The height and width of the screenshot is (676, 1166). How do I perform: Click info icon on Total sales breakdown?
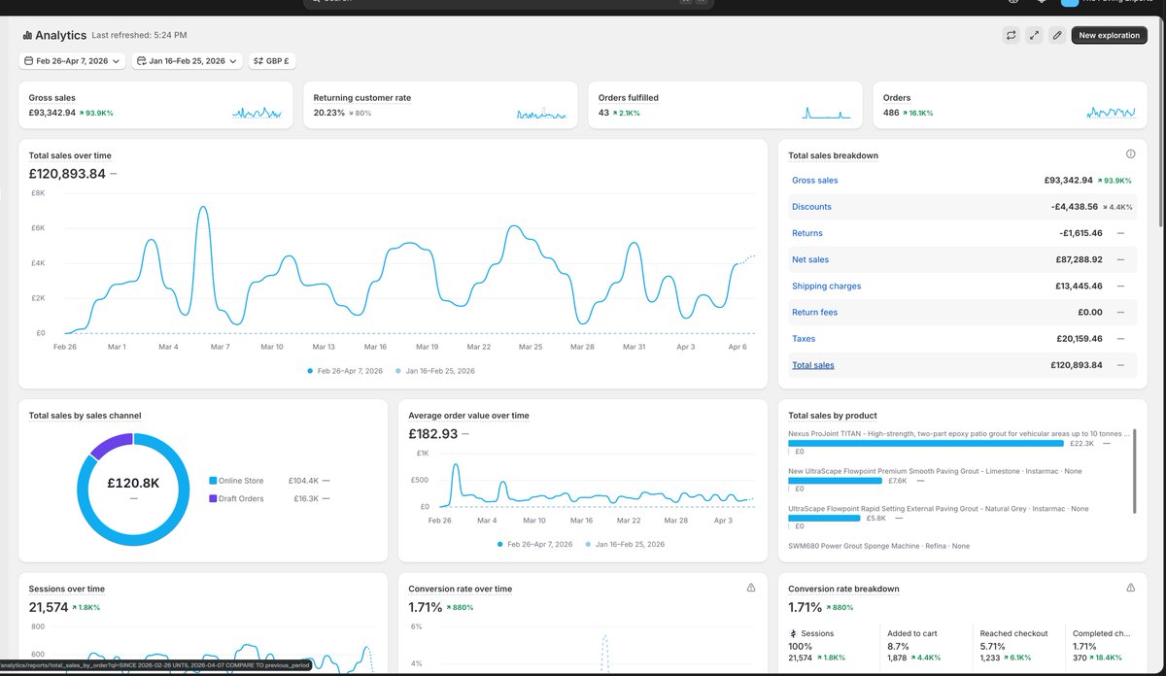click(x=1130, y=154)
